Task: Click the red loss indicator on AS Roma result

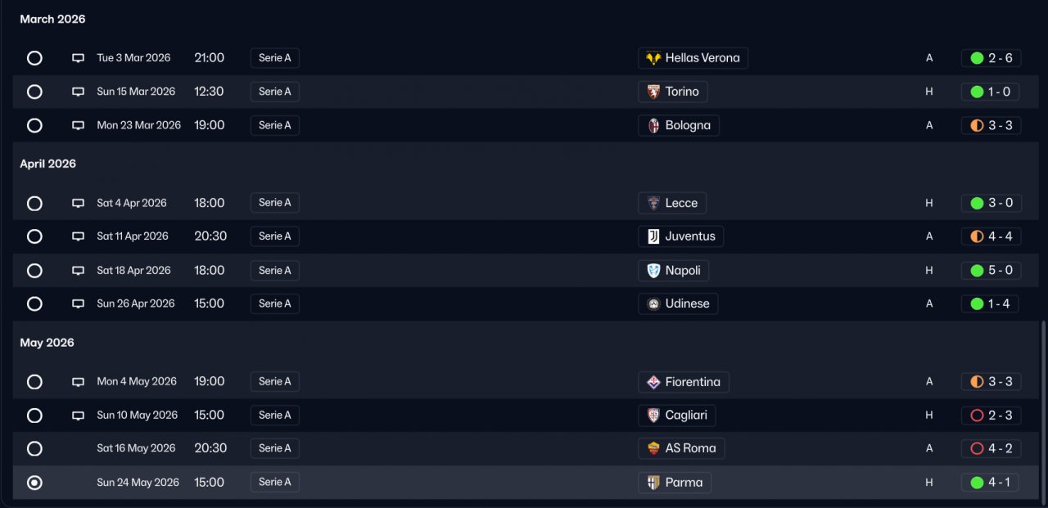Action: click(x=977, y=448)
